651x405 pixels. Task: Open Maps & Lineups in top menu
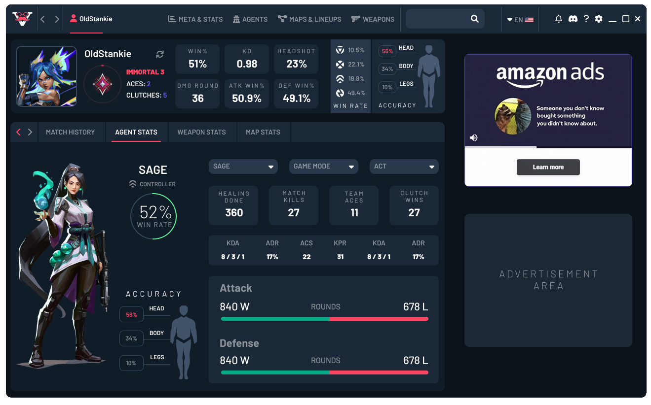point(309,19)
